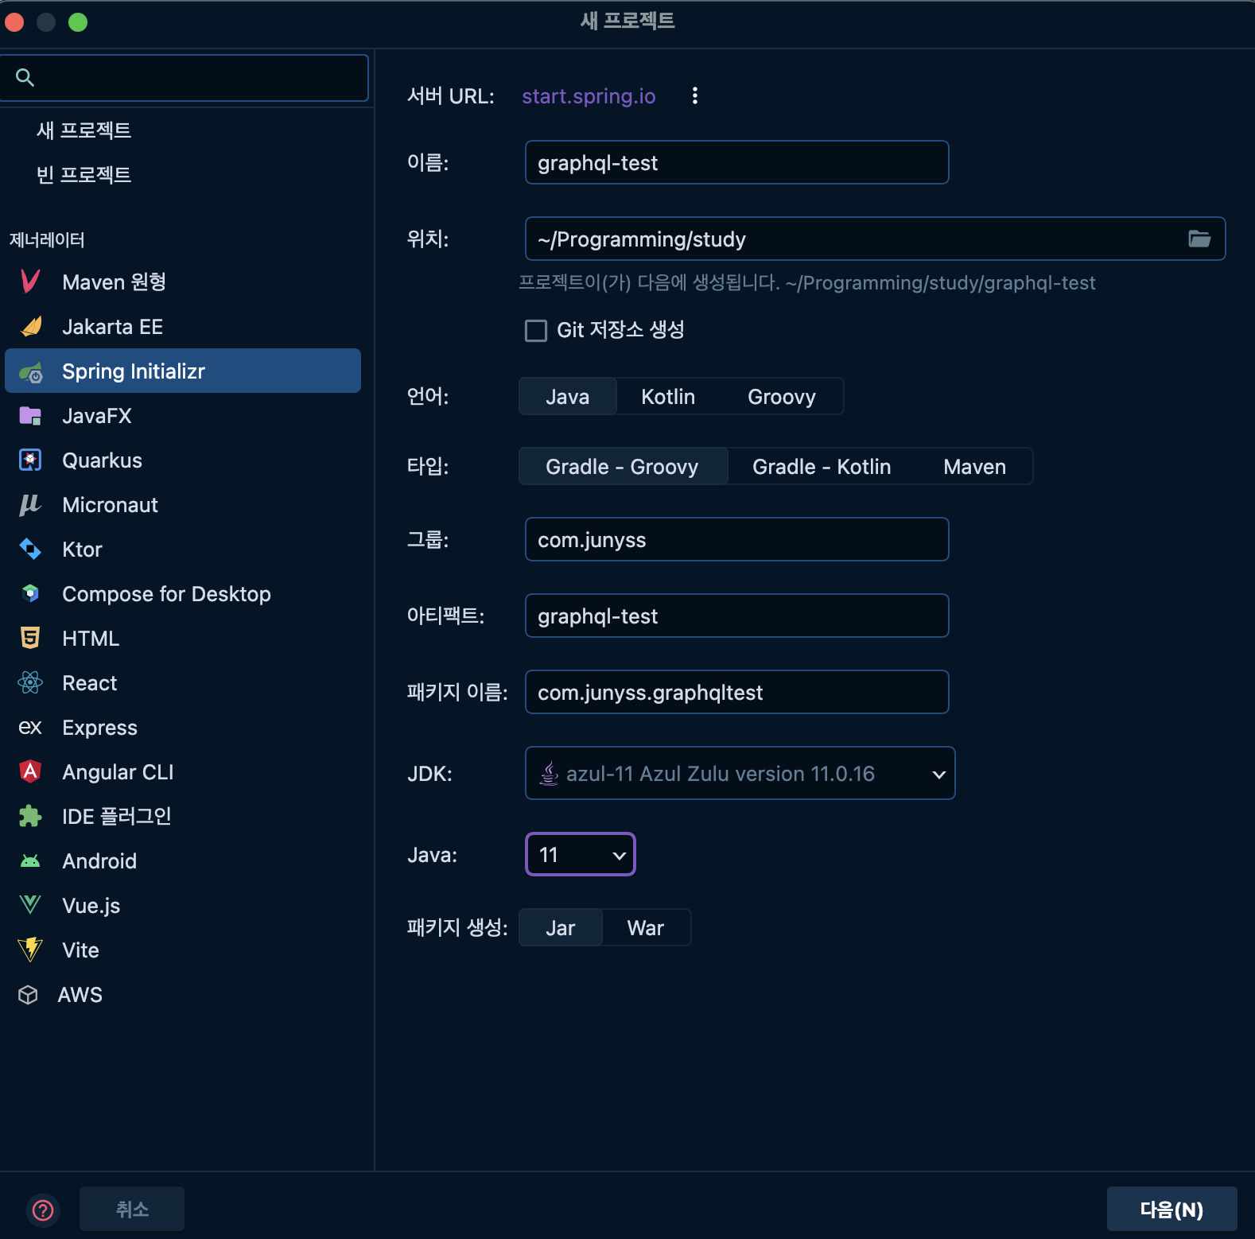Image resolution: width=1255 pixels, height=1239 pixels.
Task: Select the React generator label
Action: [x=89, y=682]
